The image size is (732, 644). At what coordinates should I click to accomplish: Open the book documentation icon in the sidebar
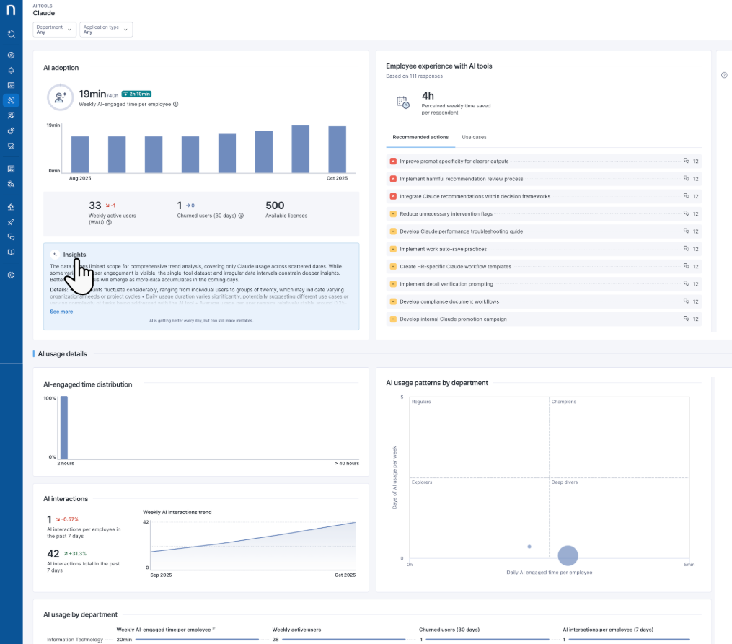click(x=11, y=252)
